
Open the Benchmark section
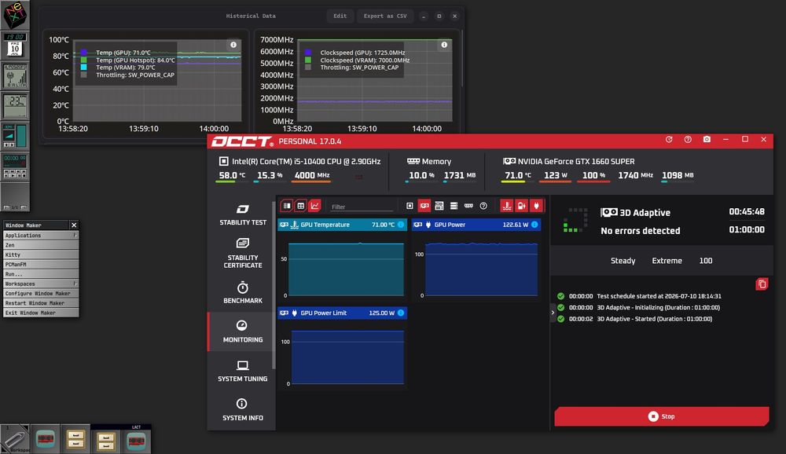coord(243,293)
